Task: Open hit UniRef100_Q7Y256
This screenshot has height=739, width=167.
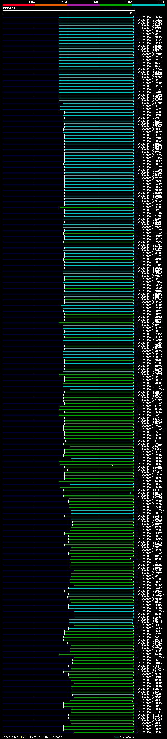Action: coord(150,28)
